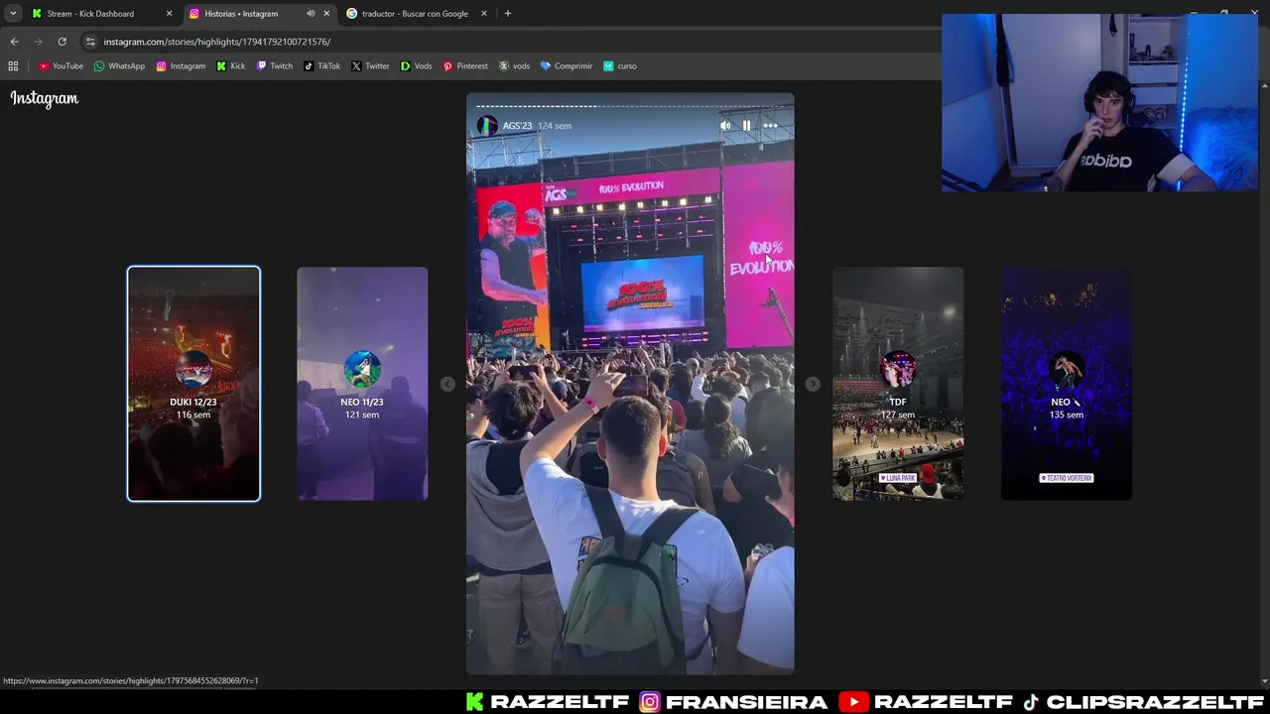Open the Twitter bookmark
1270x714 pixels.
pos(370,66)
